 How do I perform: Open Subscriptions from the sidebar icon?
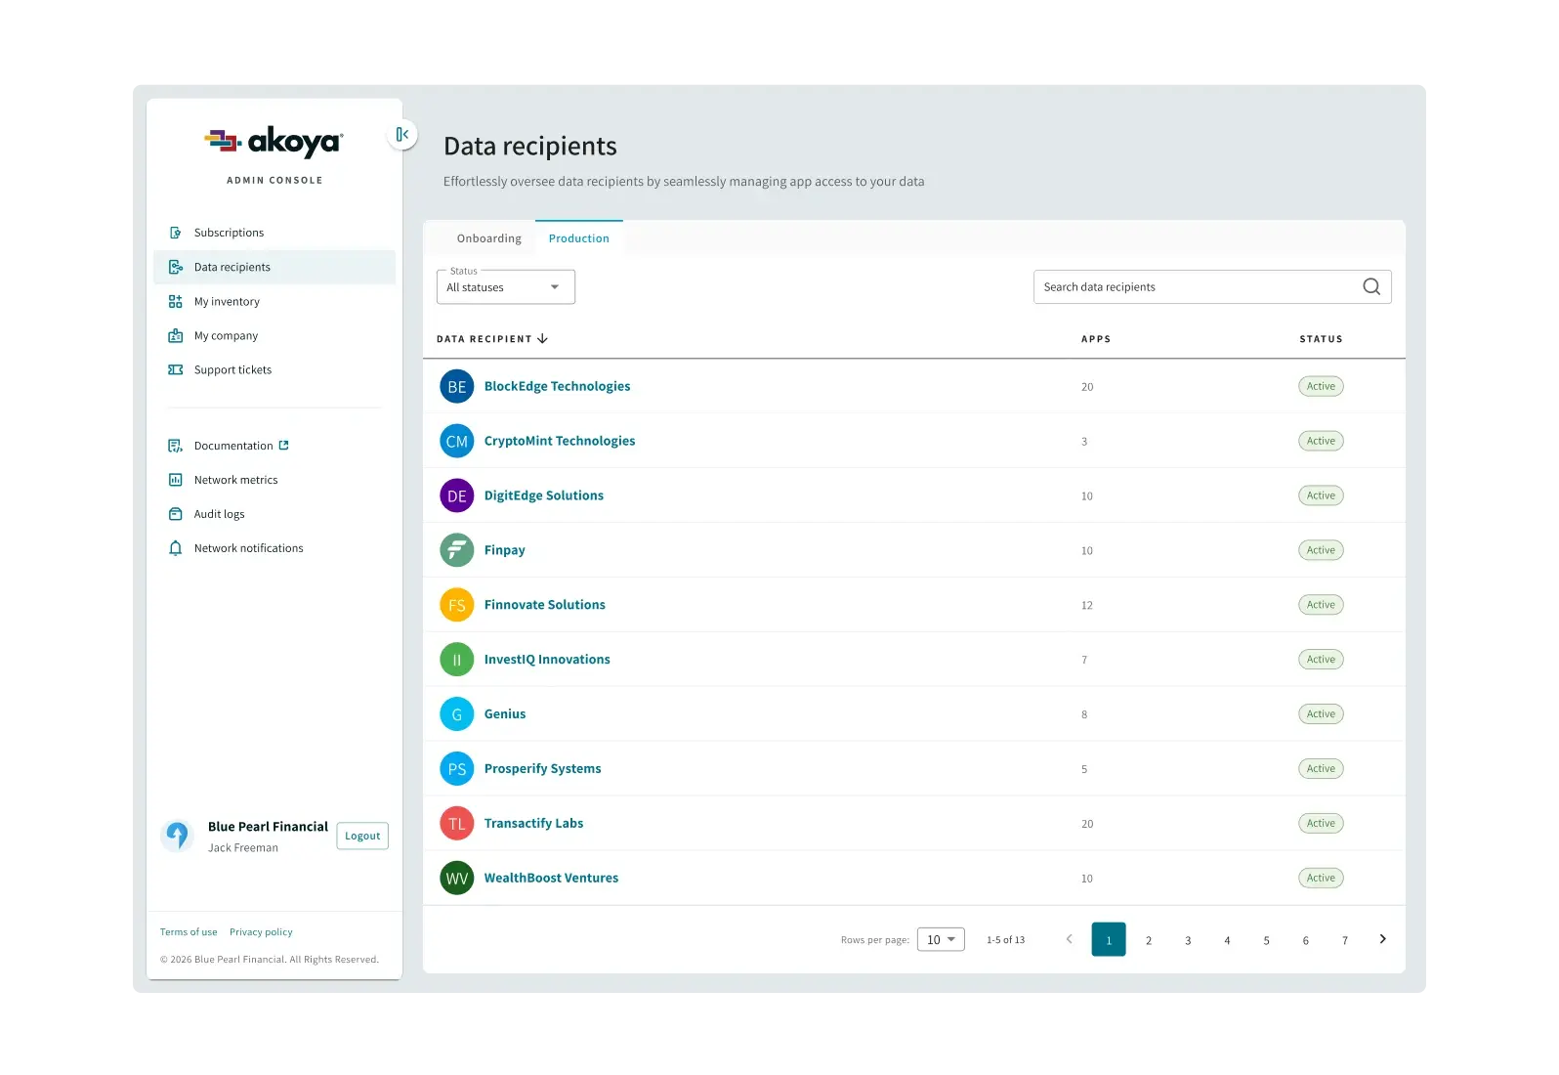176,233
